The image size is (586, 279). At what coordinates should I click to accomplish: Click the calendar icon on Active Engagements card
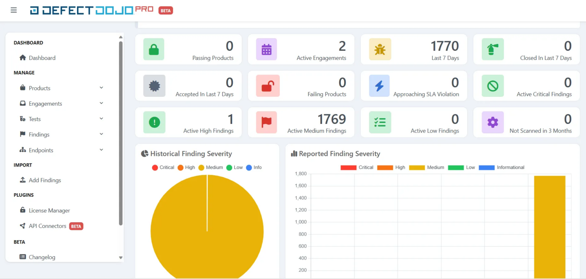click(x=266, y=49)
